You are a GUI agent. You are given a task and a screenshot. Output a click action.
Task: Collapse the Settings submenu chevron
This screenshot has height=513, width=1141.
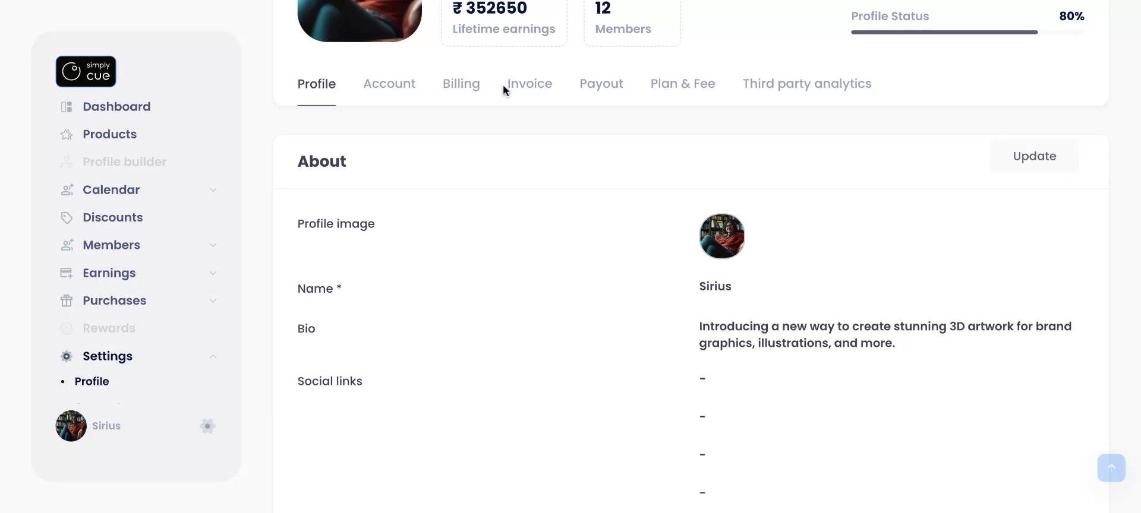[x=213, y=356]
